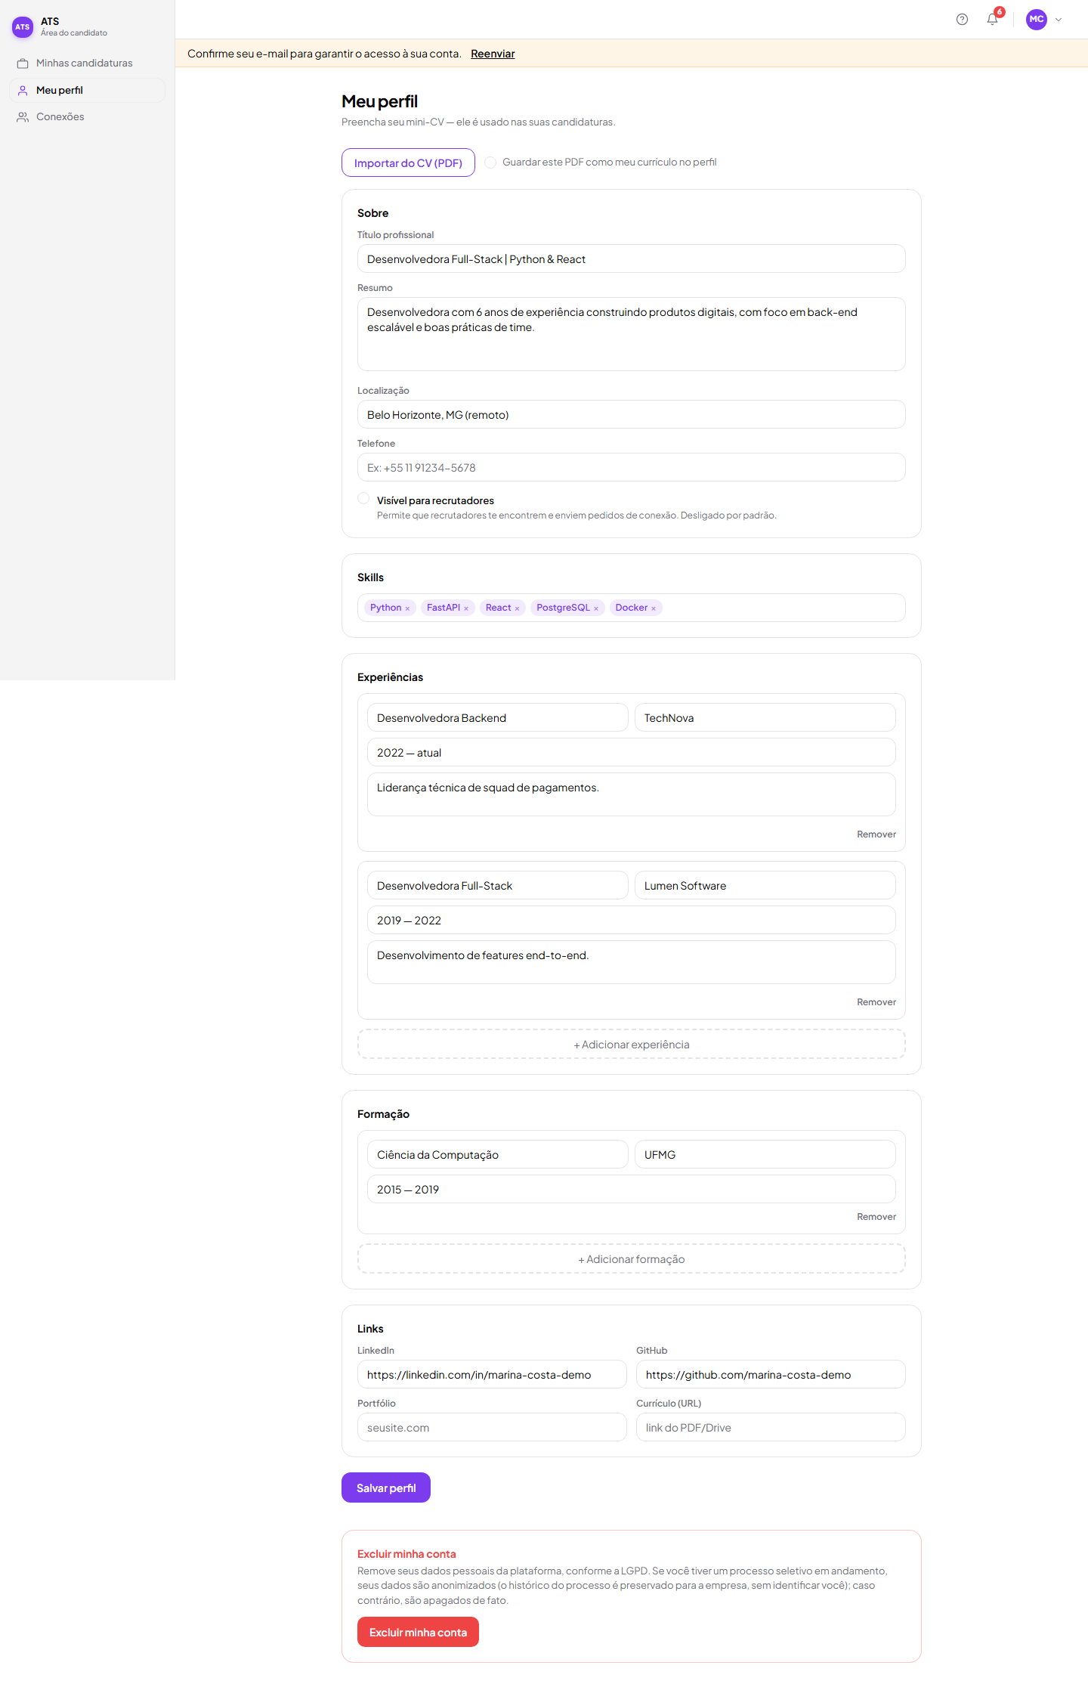
Task: Remove the PostgreSQL skill tag
Action: 596,608
